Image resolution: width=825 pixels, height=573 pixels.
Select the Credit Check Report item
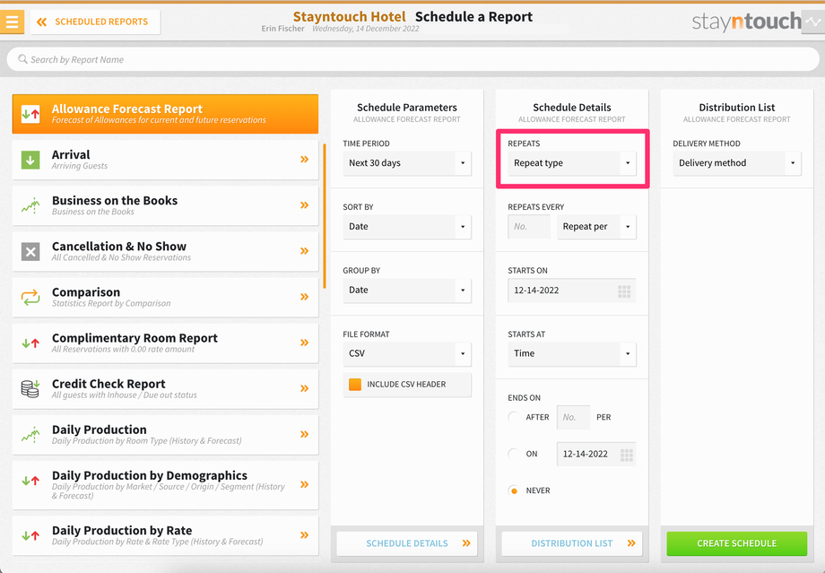(165, 388)
